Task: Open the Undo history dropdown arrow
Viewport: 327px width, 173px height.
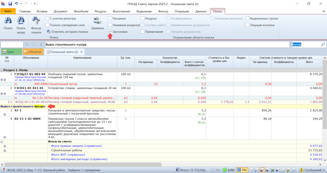Action: tap(21, 4)
